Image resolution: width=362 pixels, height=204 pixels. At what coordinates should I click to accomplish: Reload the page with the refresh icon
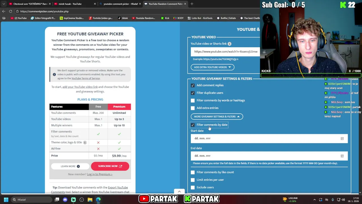coord(10,11)
